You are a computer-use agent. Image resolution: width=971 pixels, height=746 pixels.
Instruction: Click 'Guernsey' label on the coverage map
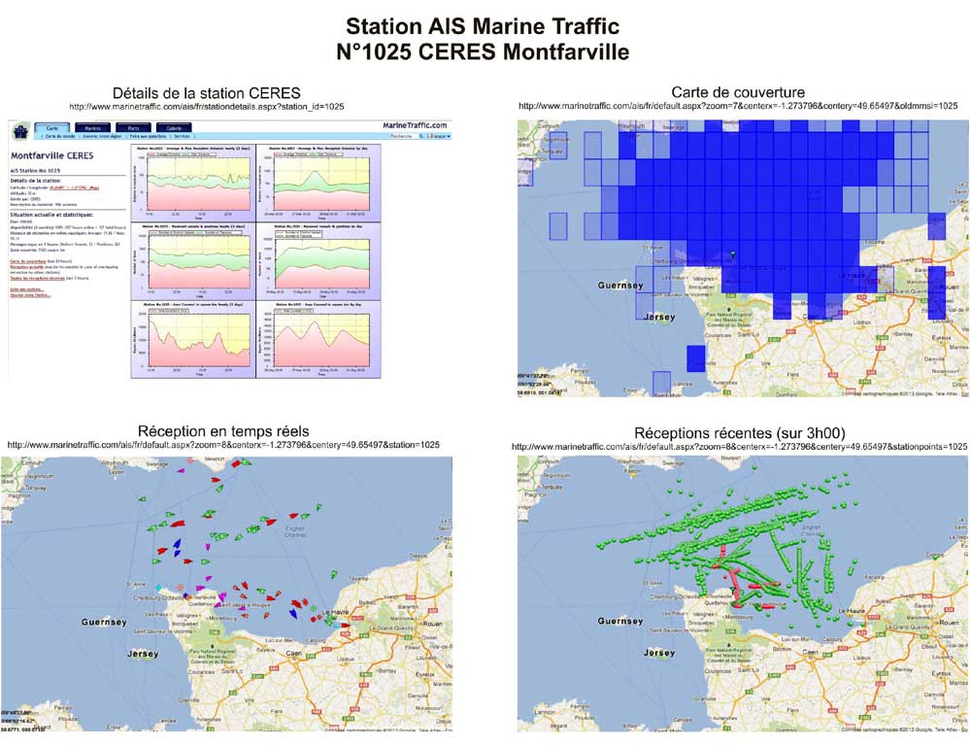tap(620, 286)
